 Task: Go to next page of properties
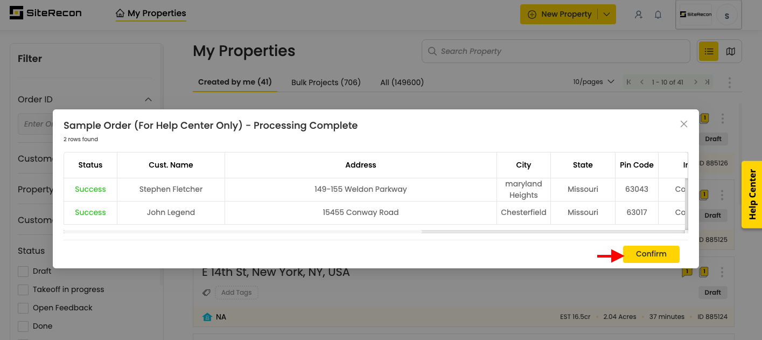point(696,82)
